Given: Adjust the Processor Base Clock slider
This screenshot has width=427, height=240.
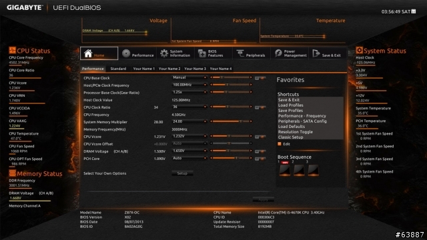Looking at the screenshot, I should pos(231,92).
